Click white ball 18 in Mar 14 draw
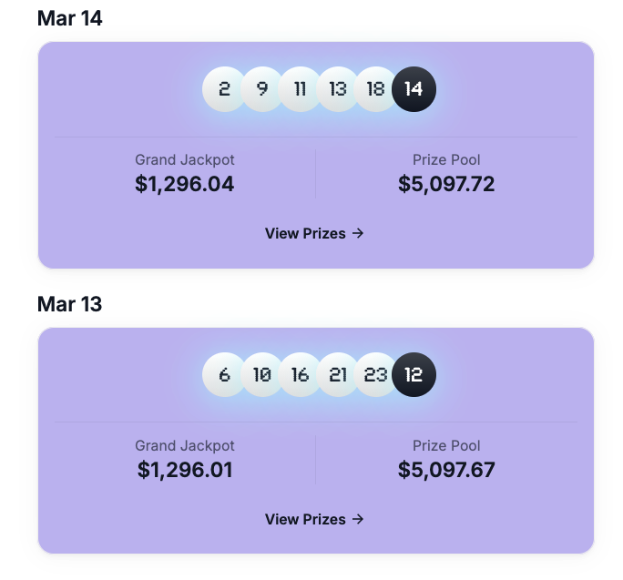 [x=376, y=89]
